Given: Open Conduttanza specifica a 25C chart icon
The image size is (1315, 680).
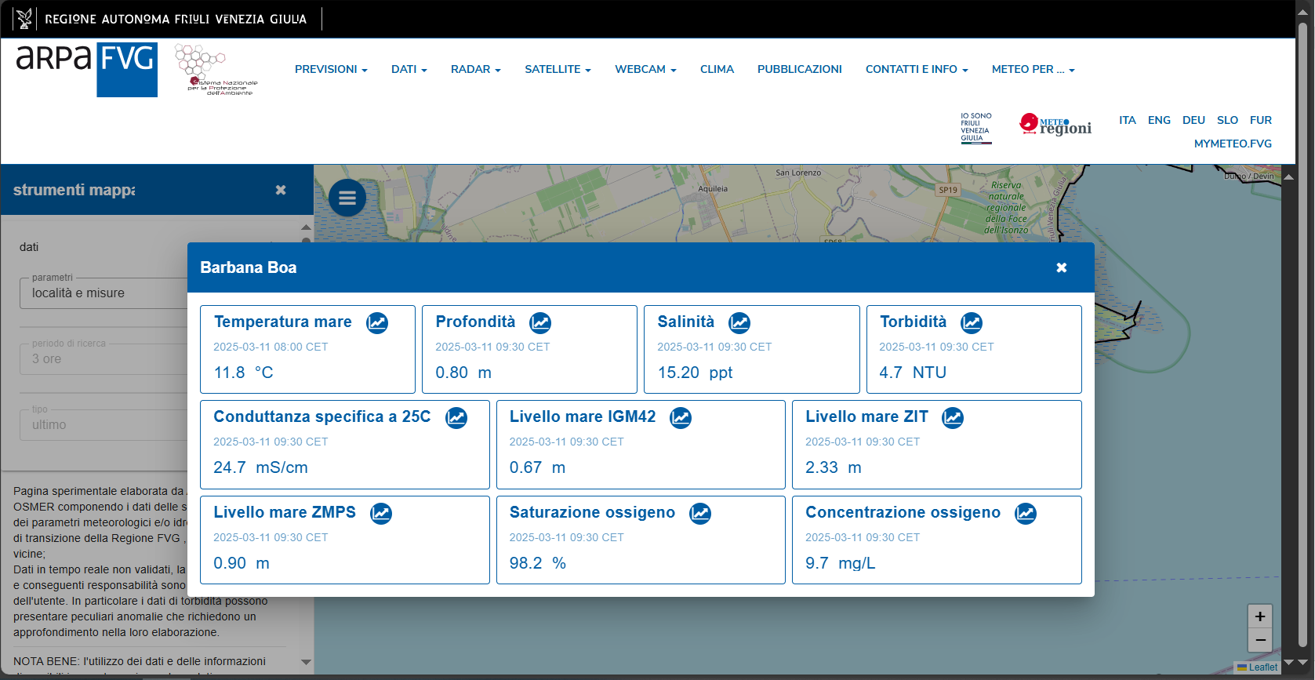Looking at the screenshot, I should pos(456,417).
